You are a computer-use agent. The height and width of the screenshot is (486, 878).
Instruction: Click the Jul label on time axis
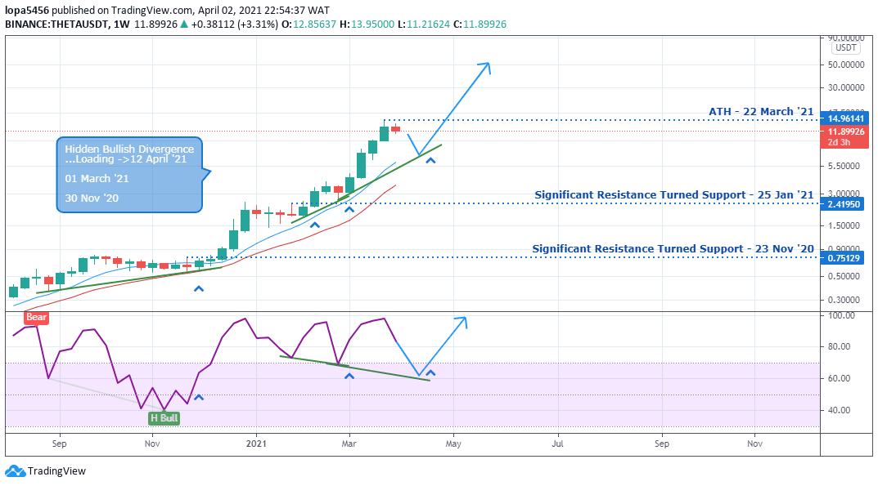pos(558,444)
